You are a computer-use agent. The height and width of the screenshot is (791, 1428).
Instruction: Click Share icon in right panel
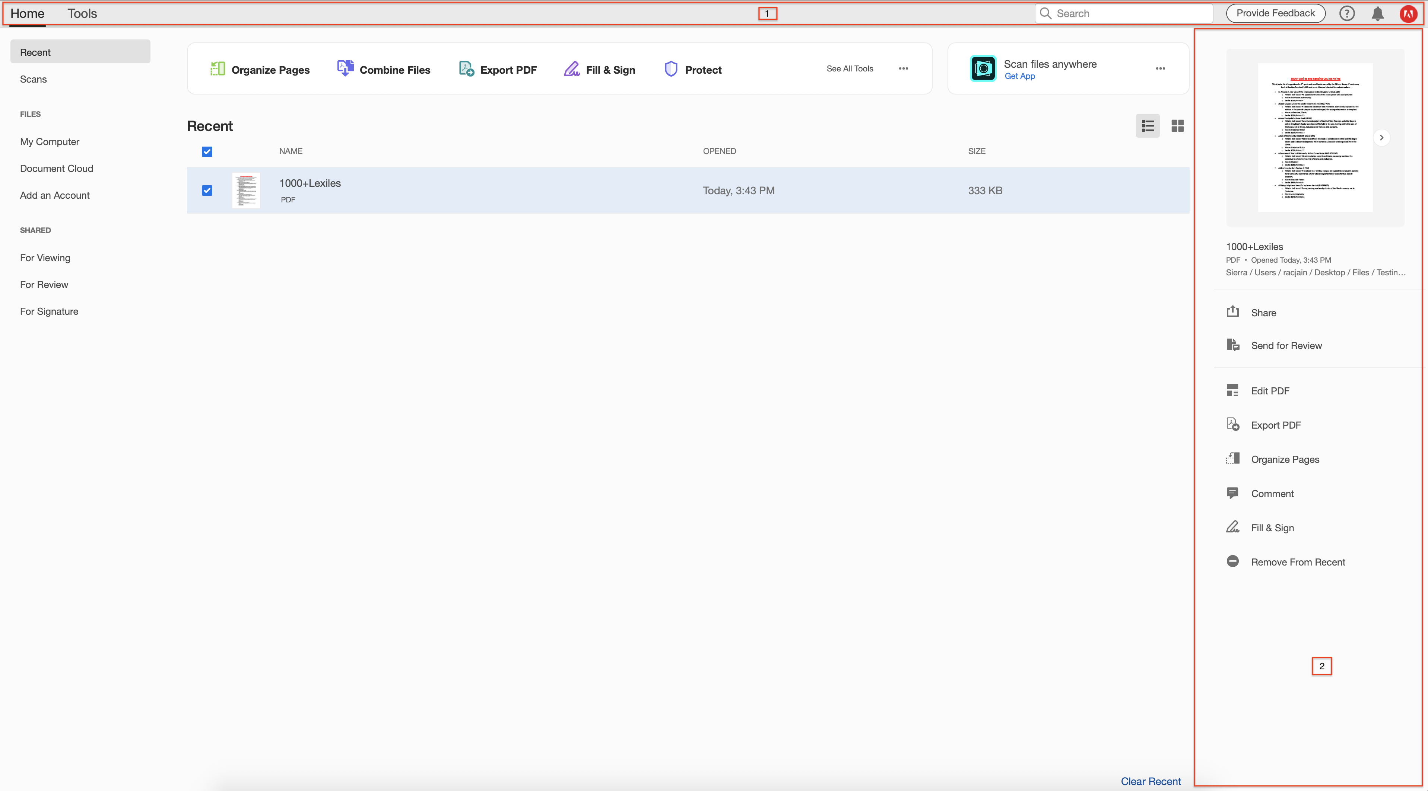(1232, 312)
